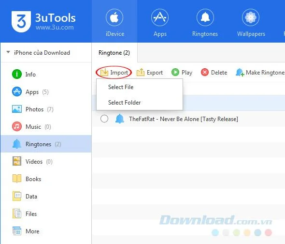Open Files in sidebar

click(x=46, y=213)
